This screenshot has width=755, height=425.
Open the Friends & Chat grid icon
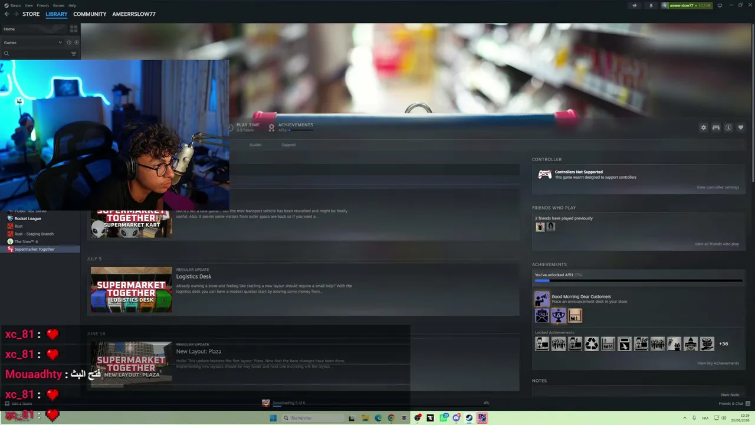[747, 404]
